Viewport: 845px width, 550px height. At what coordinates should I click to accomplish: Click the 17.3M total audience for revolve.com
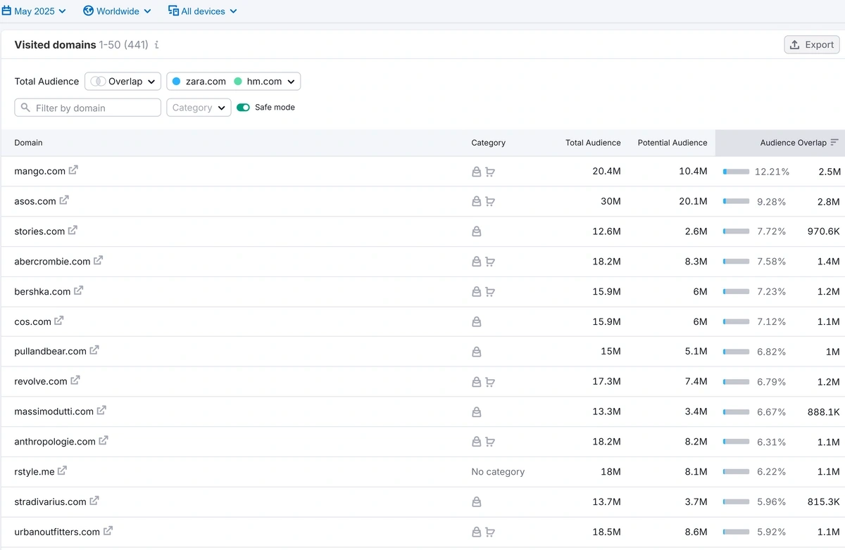coord(606,382)
